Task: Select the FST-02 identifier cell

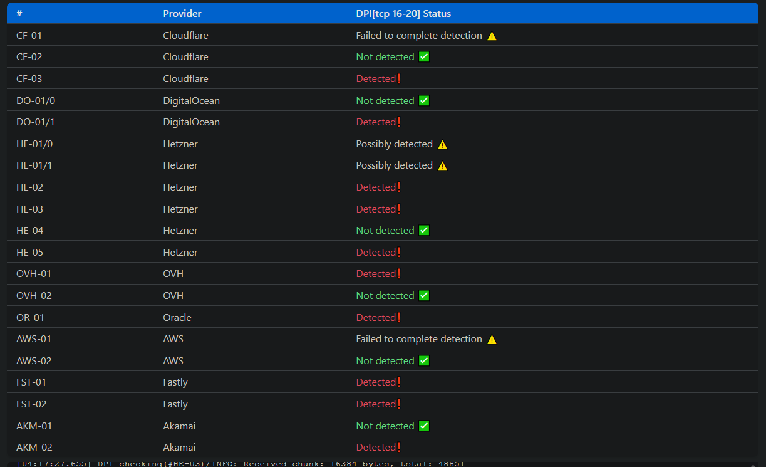Action: click(31, 404)
